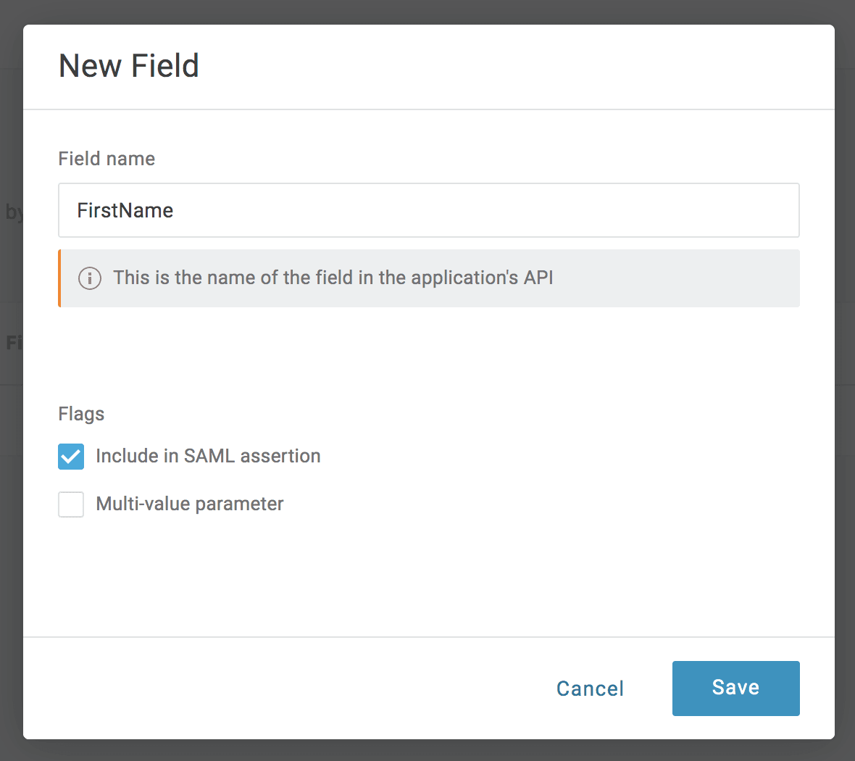Click the orange accent bar on the hint box

pos(59,278)
